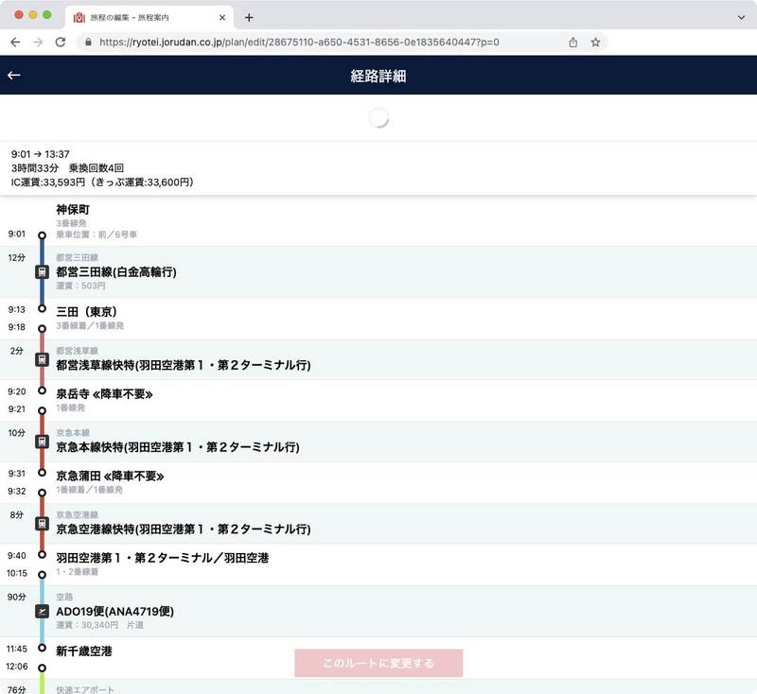Image resolution: width=757 pixels, height=694 pixels.
Task: Click the 9:13 arrival time
Action: coord(16,309)
